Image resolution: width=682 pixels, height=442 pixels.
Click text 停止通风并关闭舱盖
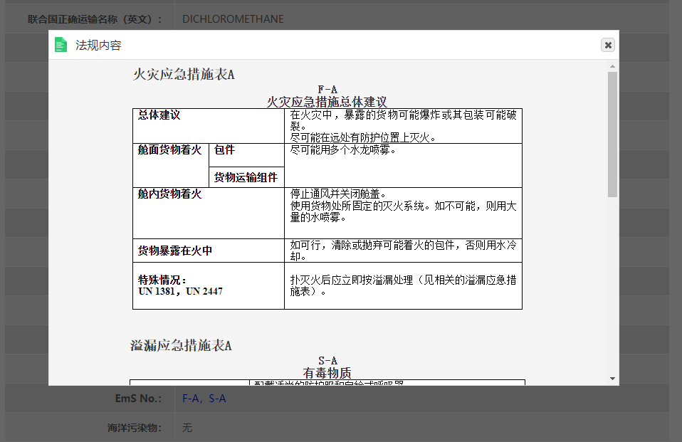coord(338,194)
